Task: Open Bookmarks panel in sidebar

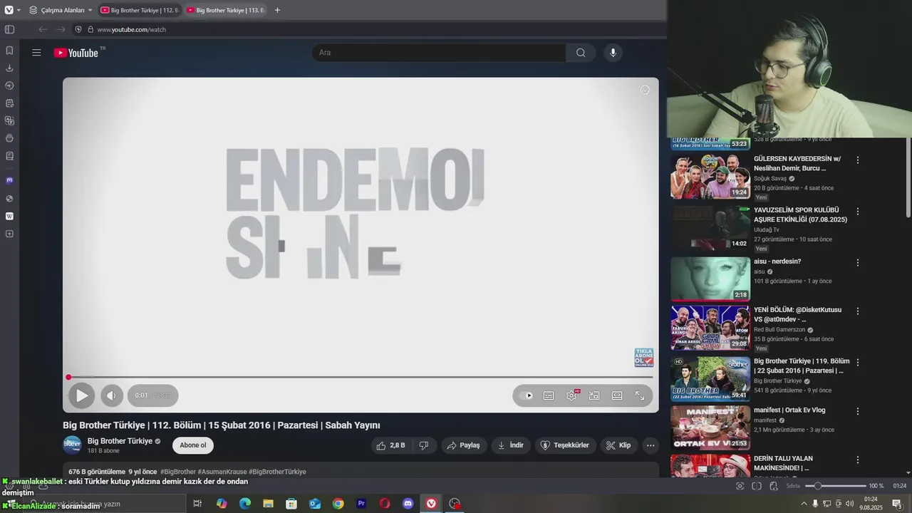Action: [x=9, y=51]
